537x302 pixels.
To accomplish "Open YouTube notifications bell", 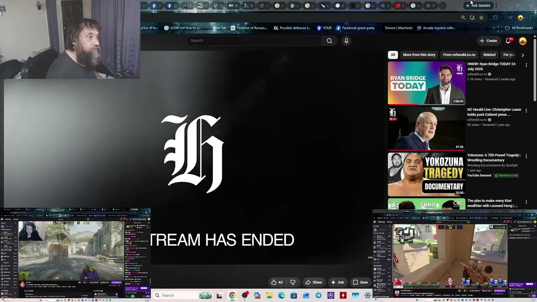I will [508, 41].
